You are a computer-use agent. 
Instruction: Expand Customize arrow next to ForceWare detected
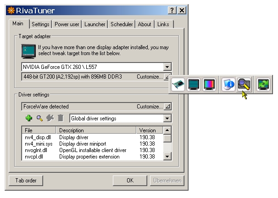coord(167,107)
